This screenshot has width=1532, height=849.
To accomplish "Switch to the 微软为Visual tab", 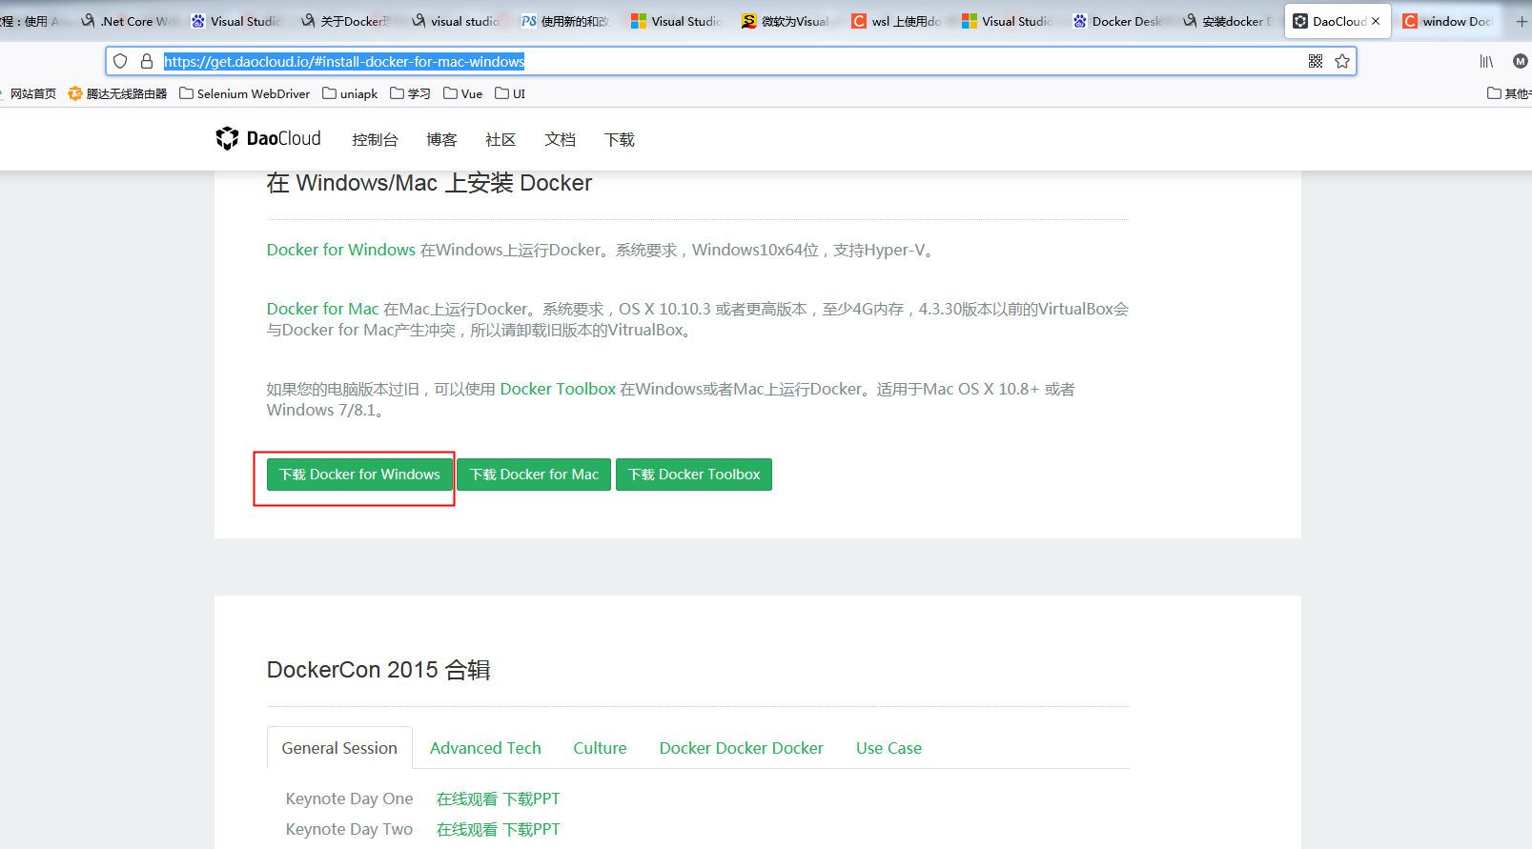I will click(x=786, y=21).
